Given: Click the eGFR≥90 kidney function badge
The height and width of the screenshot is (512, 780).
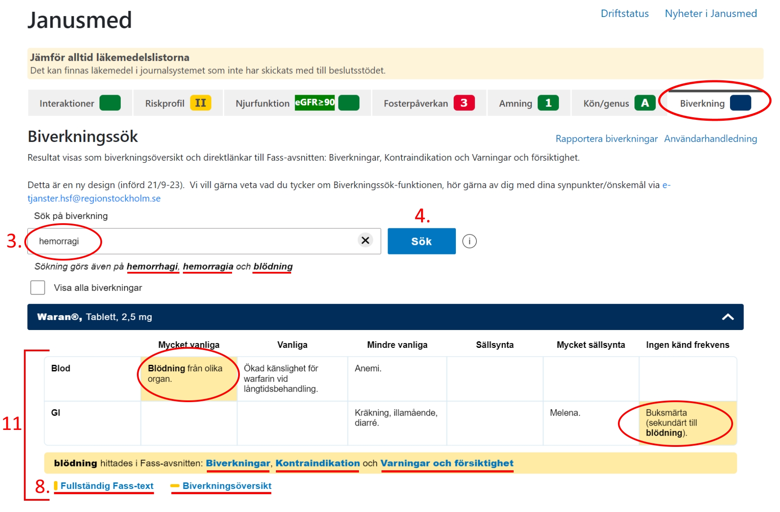Looking at the screenshot, I should tap(315, 102).
